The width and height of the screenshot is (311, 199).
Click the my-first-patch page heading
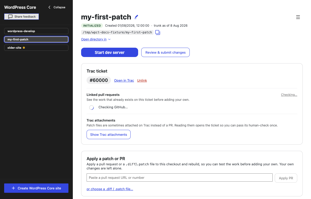[106, 17]
